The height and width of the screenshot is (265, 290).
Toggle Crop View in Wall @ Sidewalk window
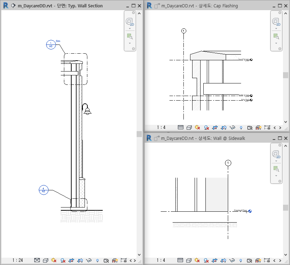point(215,260)
